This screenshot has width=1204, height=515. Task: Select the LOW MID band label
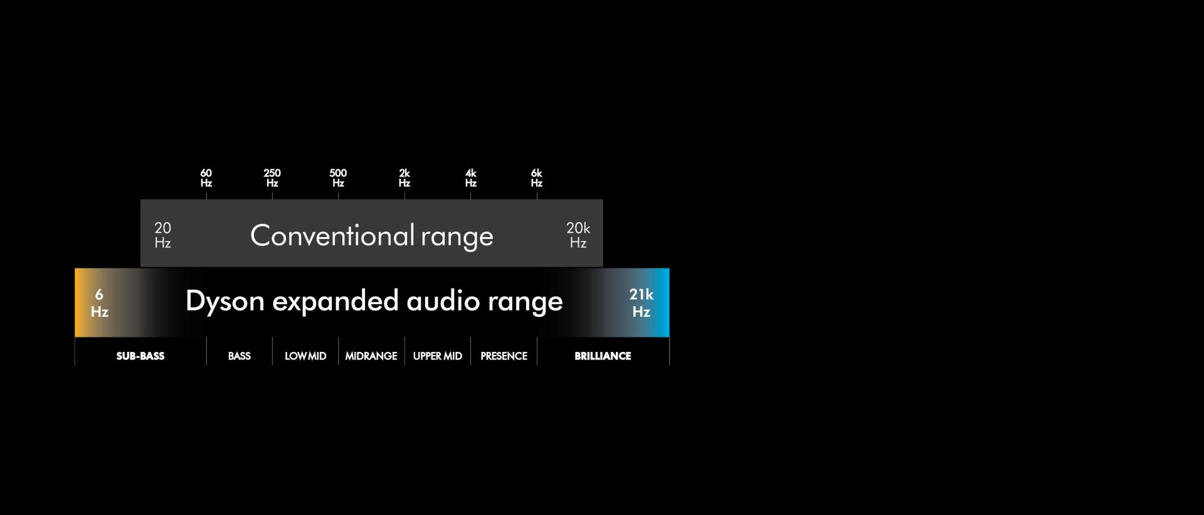tap(305, 356)
